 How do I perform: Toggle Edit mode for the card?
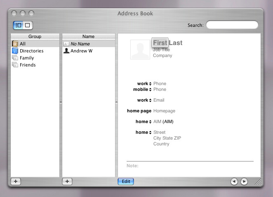click(126, 181)
